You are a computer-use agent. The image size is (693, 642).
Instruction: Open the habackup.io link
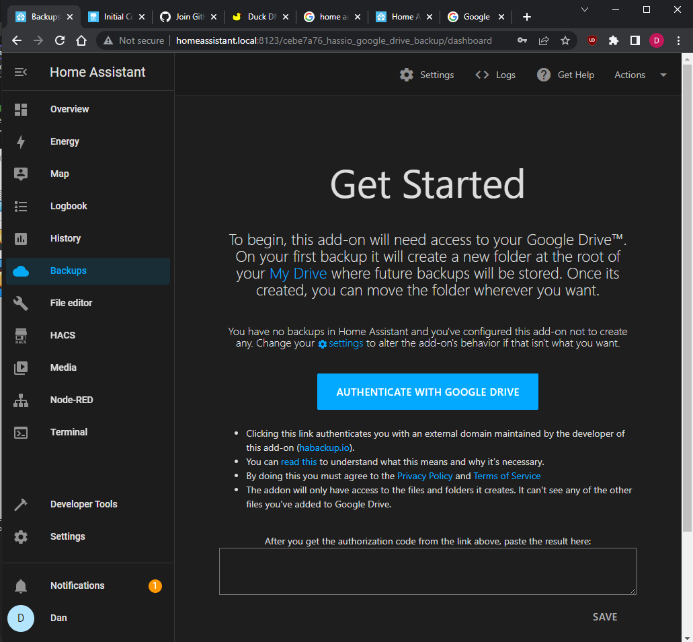pyautogui.click(x=325, y=448)
